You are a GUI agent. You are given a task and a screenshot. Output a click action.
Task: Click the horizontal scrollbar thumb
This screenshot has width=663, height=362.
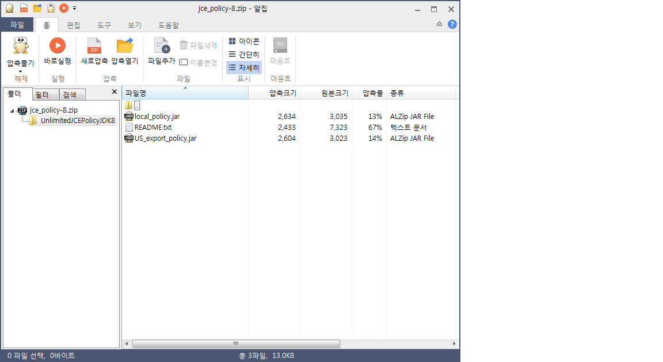[236, 344]
